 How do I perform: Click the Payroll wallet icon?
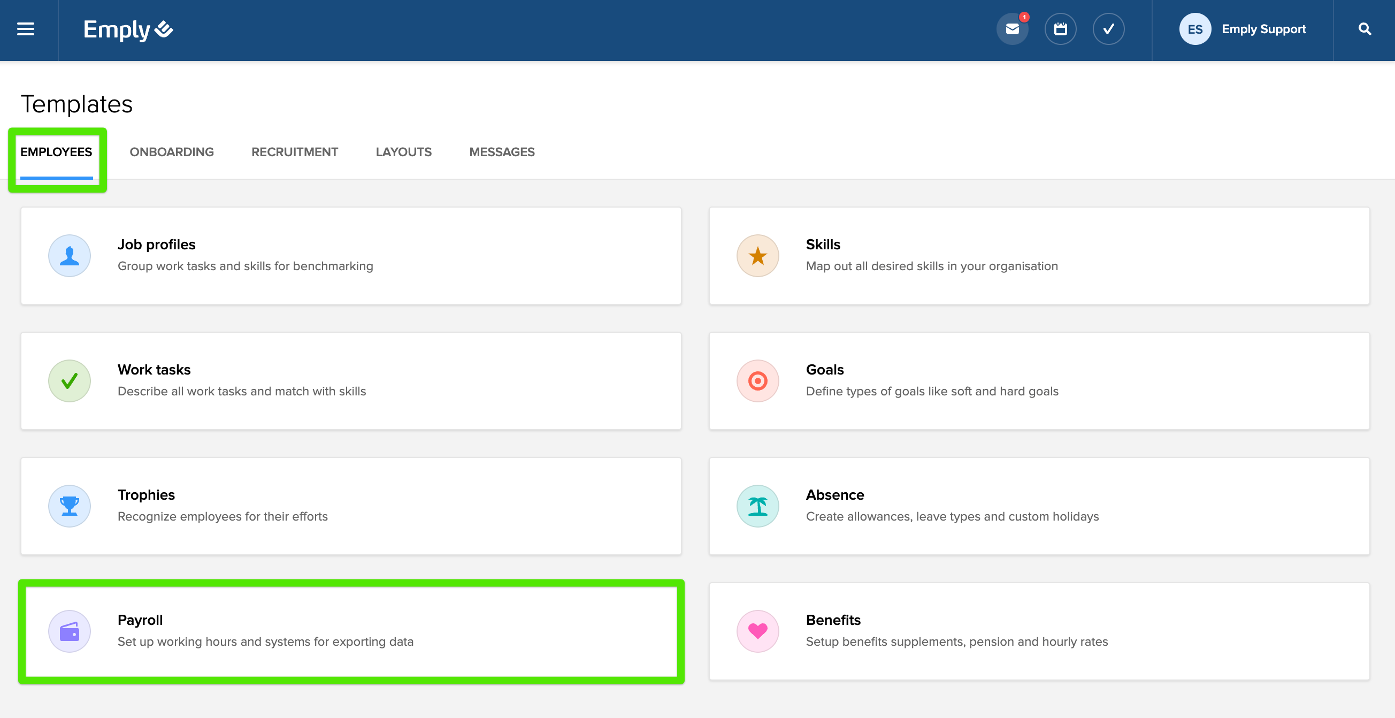[x=70, y=631]
